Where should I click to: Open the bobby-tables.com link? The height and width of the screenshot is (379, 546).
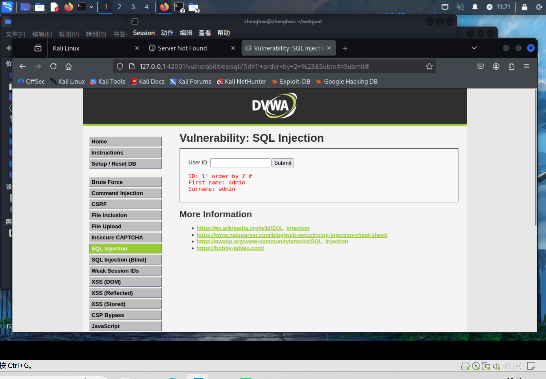[x=230, y=248]
